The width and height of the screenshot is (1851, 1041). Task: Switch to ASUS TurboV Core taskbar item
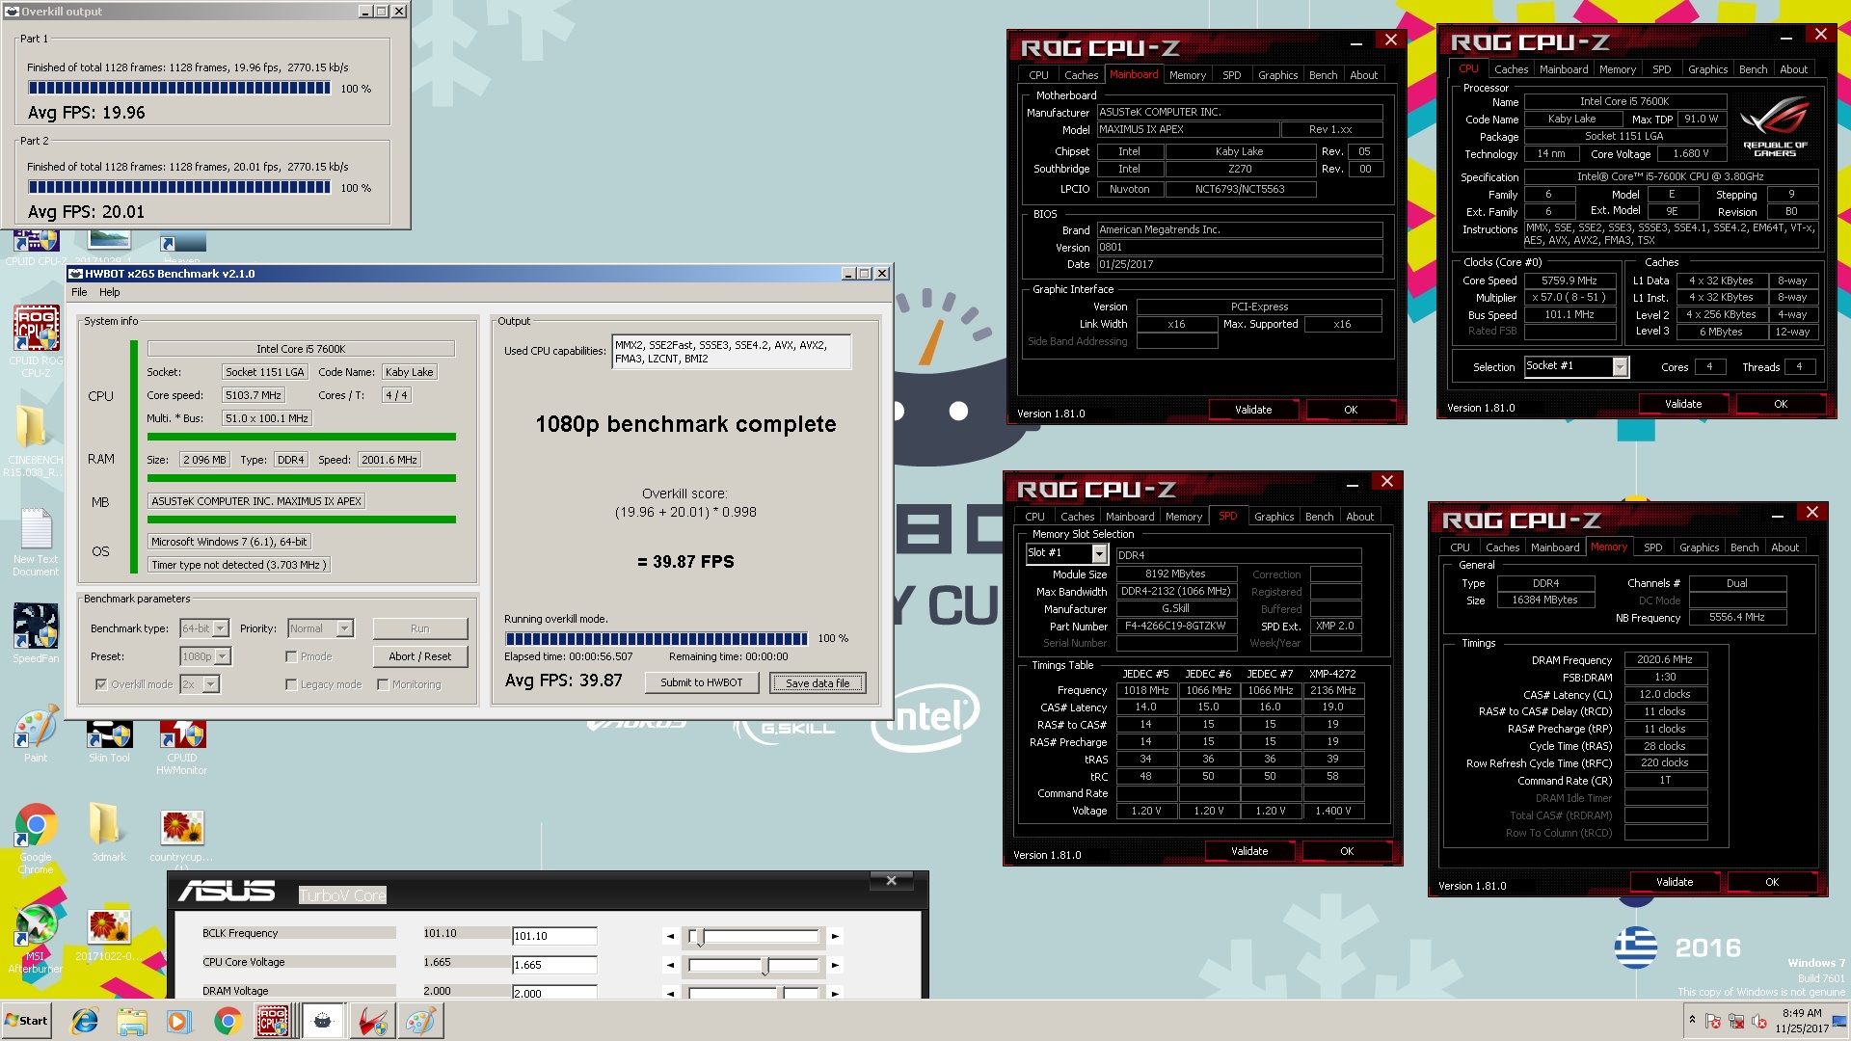[371, 1021]
